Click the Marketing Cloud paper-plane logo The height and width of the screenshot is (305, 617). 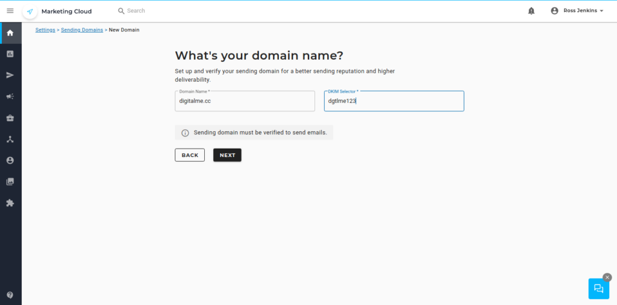pyautogui.click(x=30, y=11)
